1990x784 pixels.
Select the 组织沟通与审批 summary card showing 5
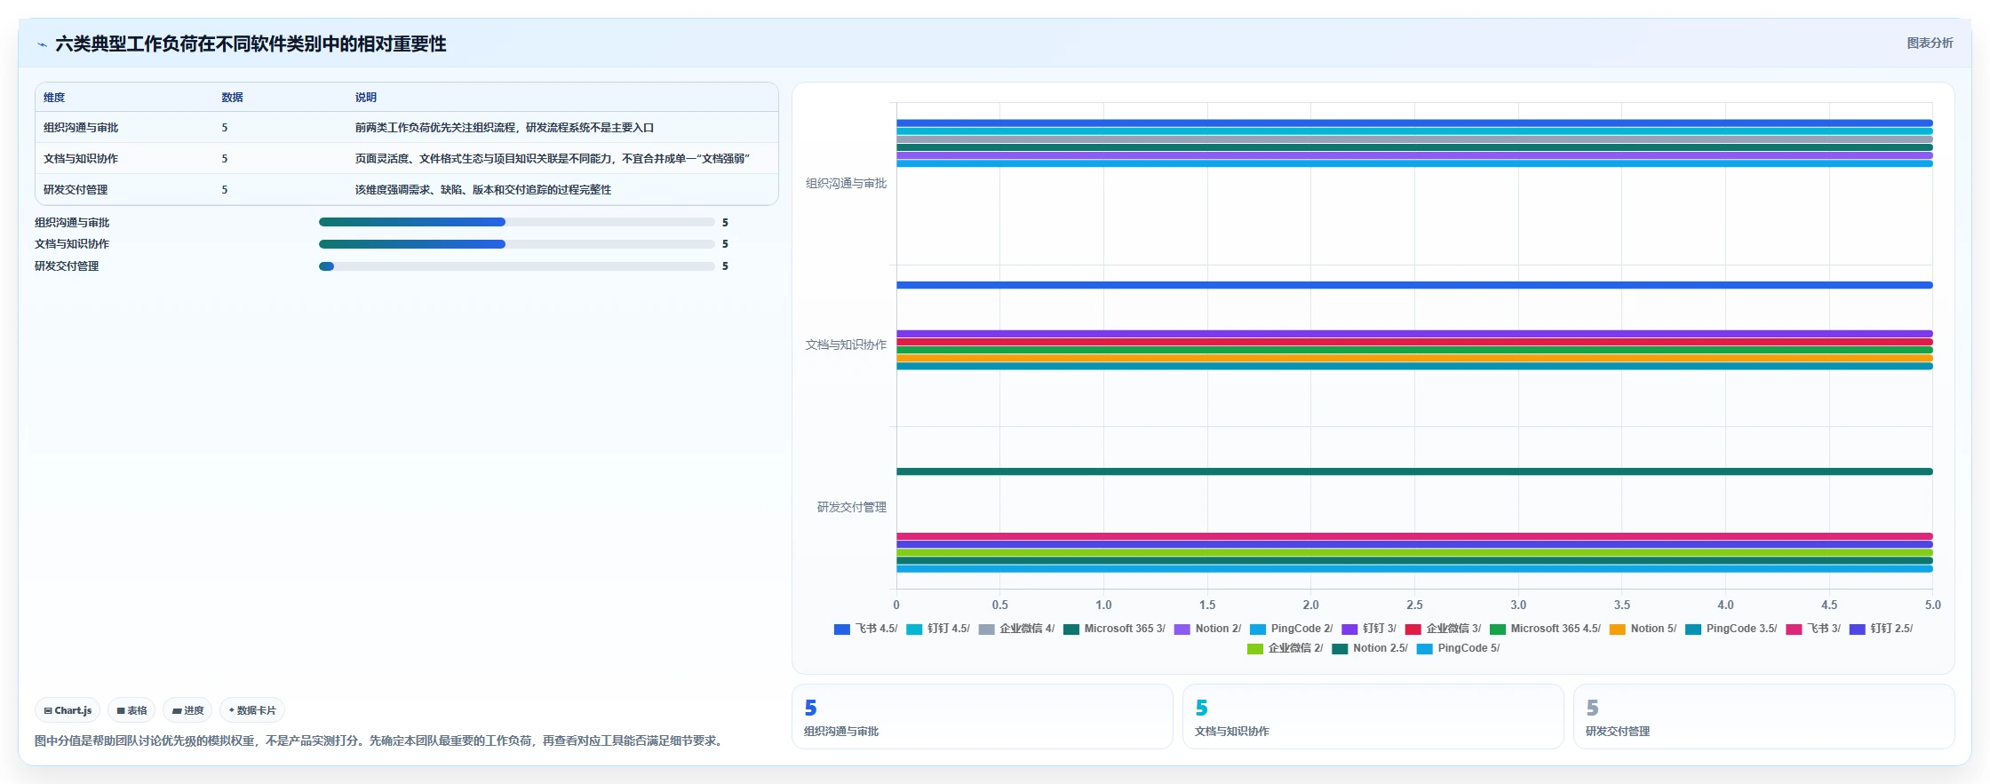[982, 717]
